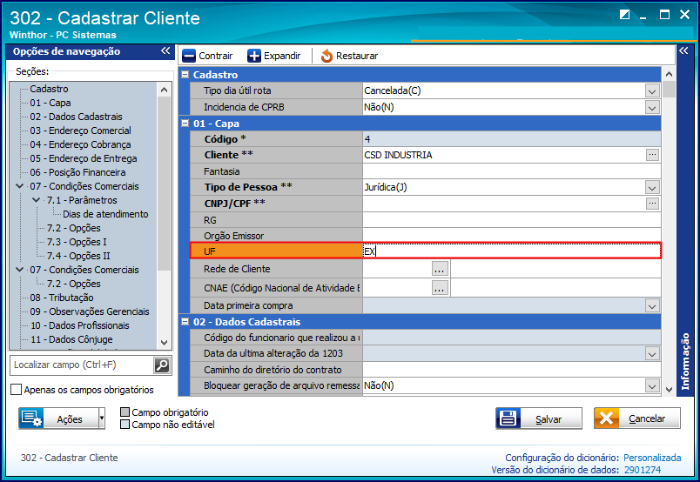
Task: Click the Restaurar arrow icon
Action: [x=326, y=56]
